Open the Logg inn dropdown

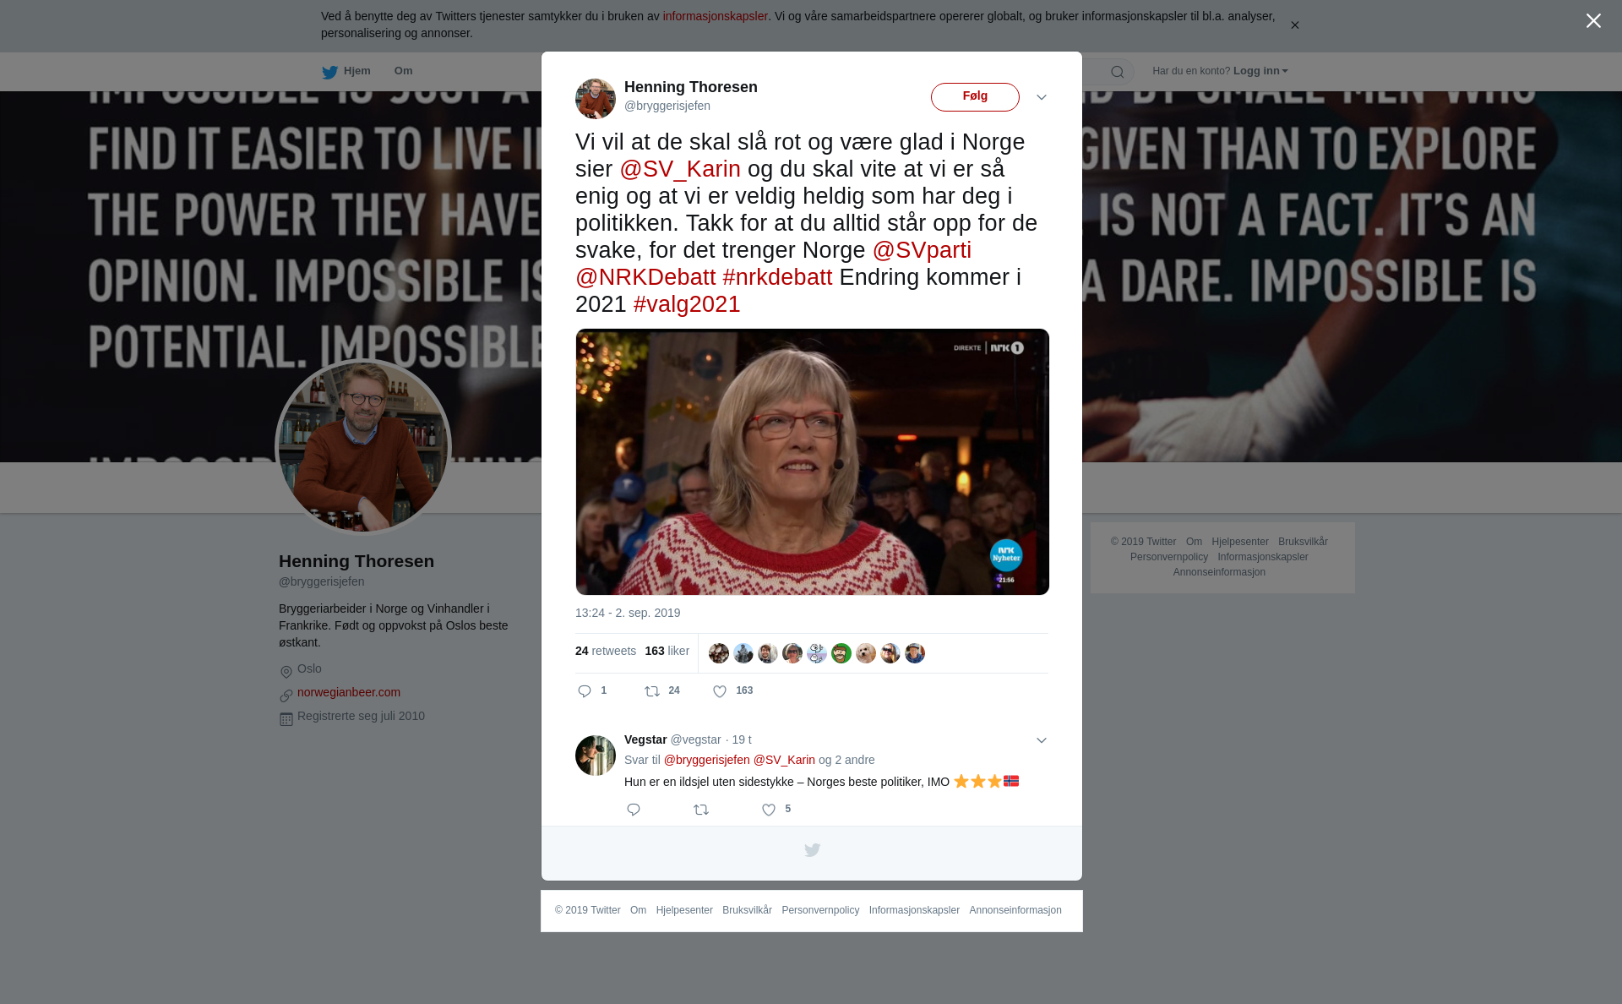[1260, 71]
